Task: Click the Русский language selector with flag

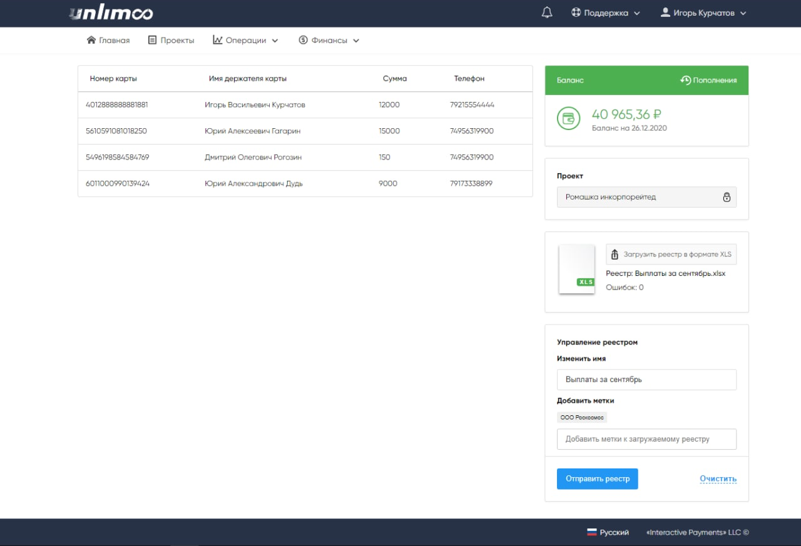Action: 608,532
